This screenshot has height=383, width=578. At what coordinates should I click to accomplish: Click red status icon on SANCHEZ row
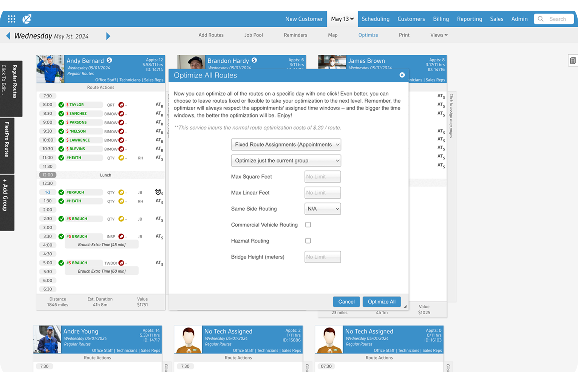[x=121, y=114]
